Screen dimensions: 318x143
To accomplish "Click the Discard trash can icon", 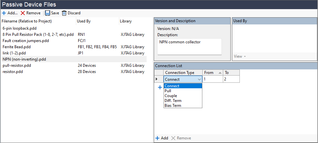I will tap(64, 13).
